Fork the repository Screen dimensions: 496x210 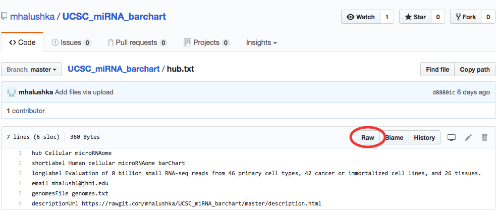click(x=466, y=17)
